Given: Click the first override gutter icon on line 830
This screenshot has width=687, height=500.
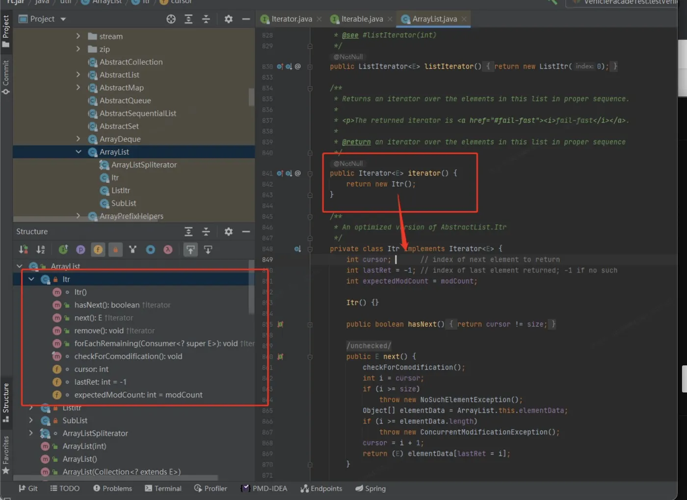Looking at the screenshot, I should (x=280, y=66).
